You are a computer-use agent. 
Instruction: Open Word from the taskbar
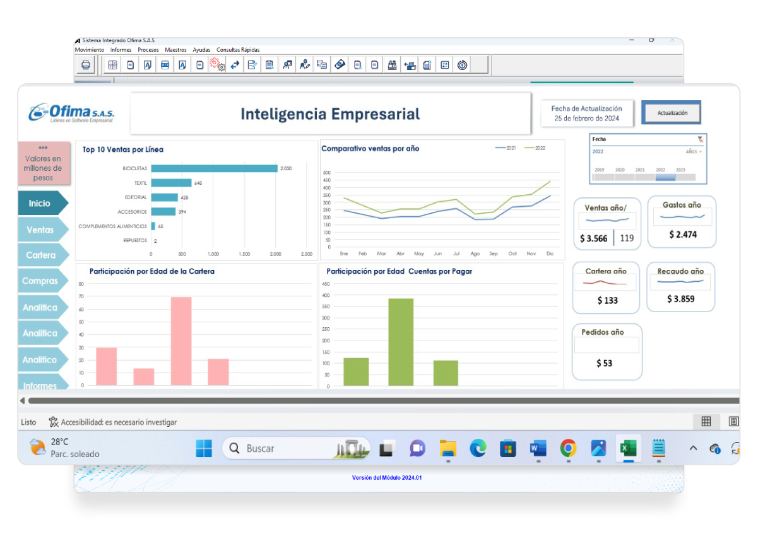[x=538, y=448]
